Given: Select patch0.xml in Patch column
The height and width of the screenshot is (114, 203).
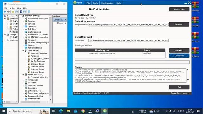Looking at the screenshot, I should point(147,53).
